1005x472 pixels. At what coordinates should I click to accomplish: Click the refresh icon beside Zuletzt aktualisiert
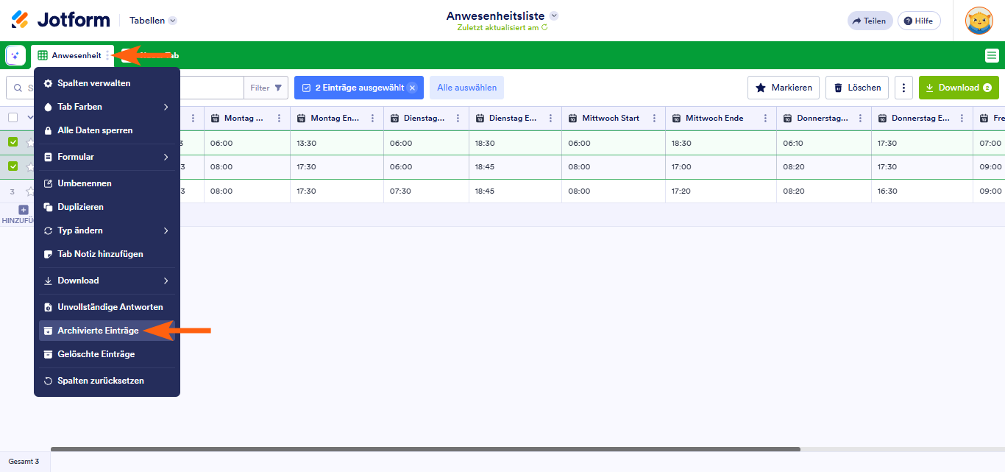pos(545,27)
